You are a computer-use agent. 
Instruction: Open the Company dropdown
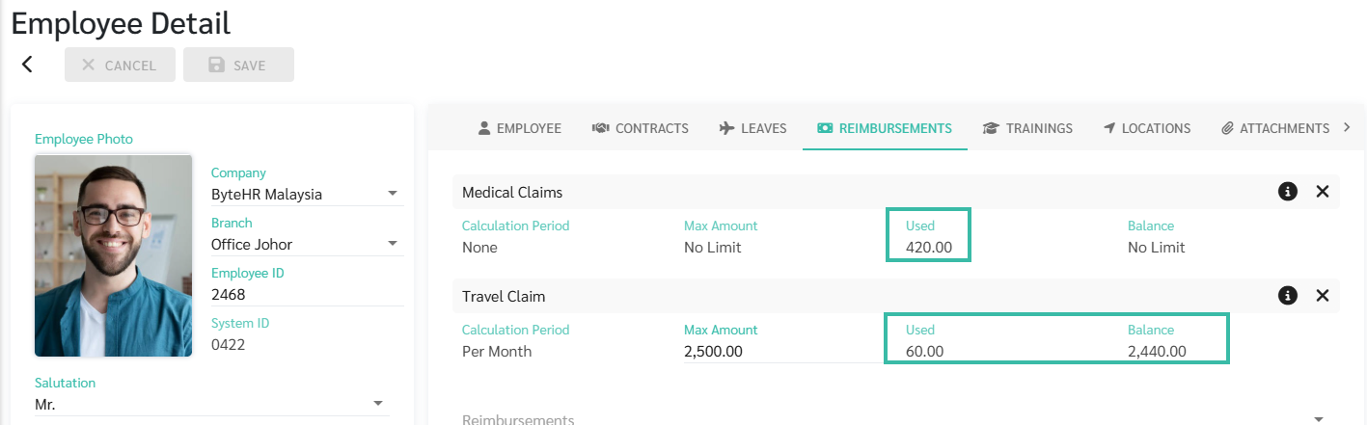tap(307, 194)
